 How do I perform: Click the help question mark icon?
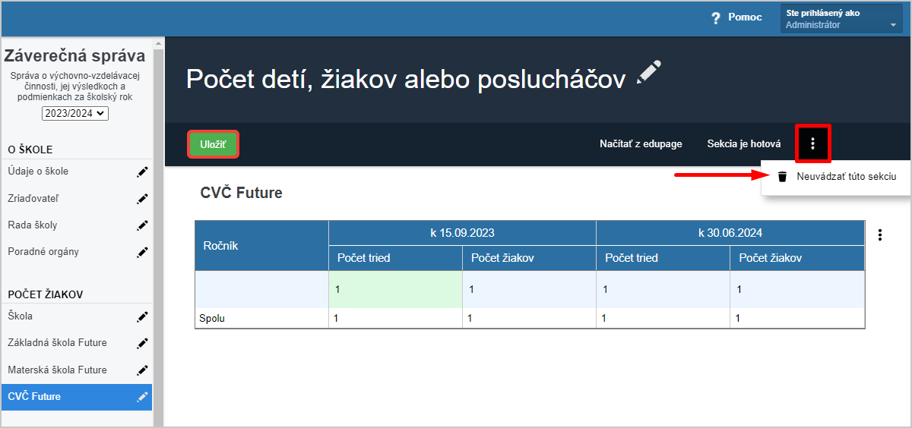[715, 17]
